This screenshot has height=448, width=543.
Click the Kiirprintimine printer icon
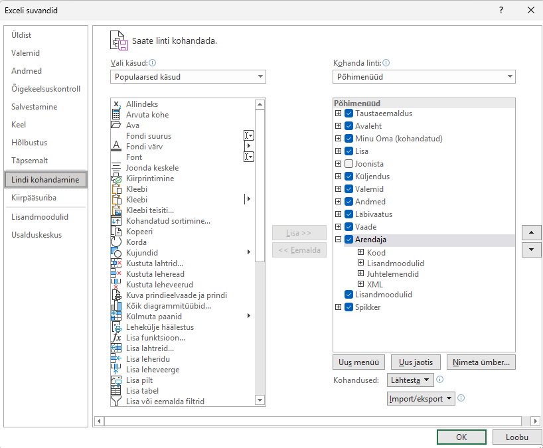click(116, 179)
